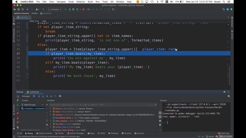Image resolution: width=246 pixels, height=138 pixels.
Task: Click the debugger settings wrench icon
Action: pos(18,100)
